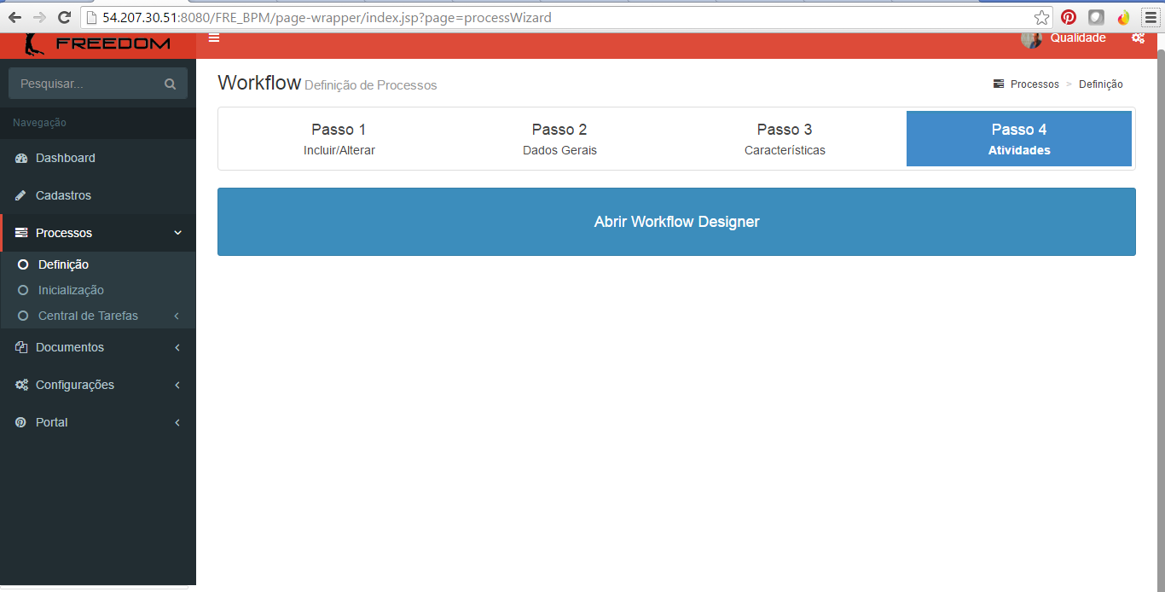Click the search magnifier icon
This screenshot has width=1165, height=592.
coord(170,84)
